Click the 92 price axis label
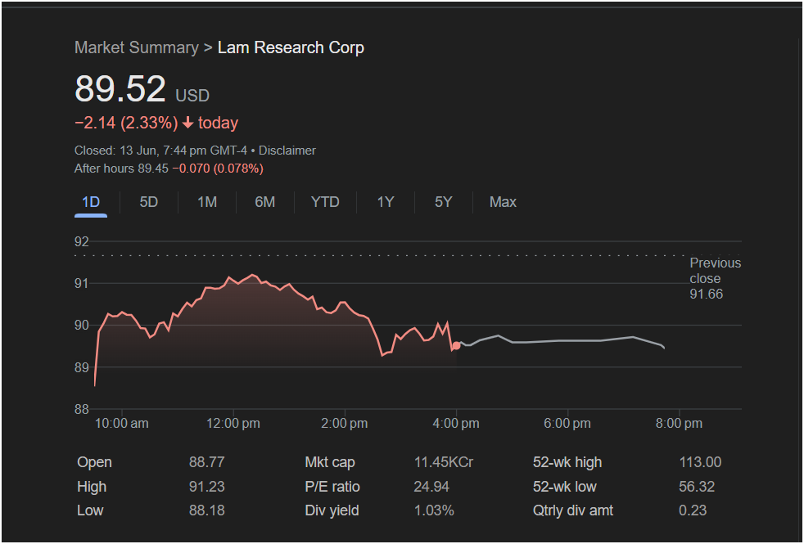 [82, 241]
